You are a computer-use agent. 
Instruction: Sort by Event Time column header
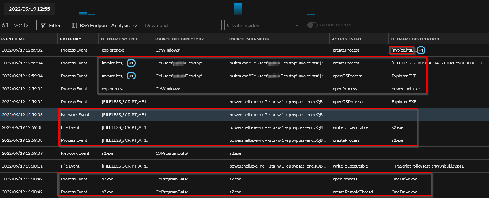pos(13,39)
